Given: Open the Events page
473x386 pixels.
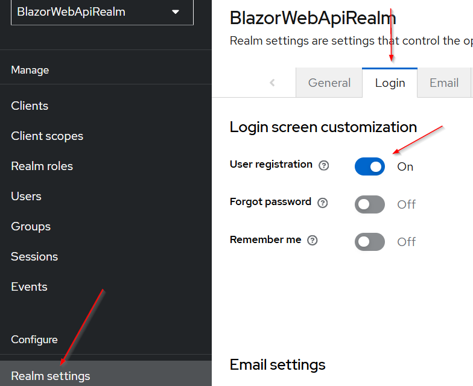Looking at the screenshot, I should click(x=29, y=286).
